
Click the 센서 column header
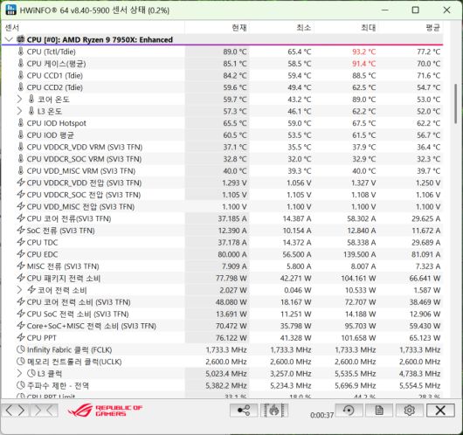coord(93,28)
